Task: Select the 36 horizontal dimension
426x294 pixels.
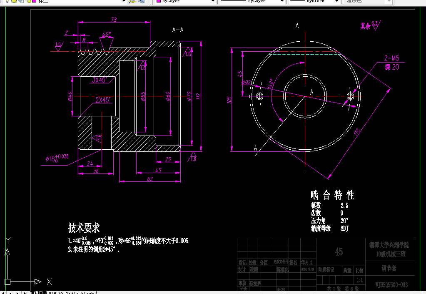Action: pyautogui.click(x=96, y=171)
